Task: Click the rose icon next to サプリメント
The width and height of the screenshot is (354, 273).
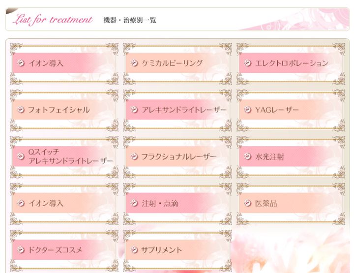Action: [x=134, y=250]
